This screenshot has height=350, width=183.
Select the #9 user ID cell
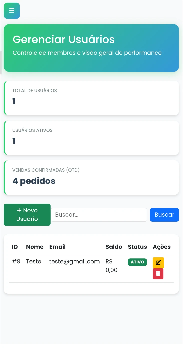point(16,261)
